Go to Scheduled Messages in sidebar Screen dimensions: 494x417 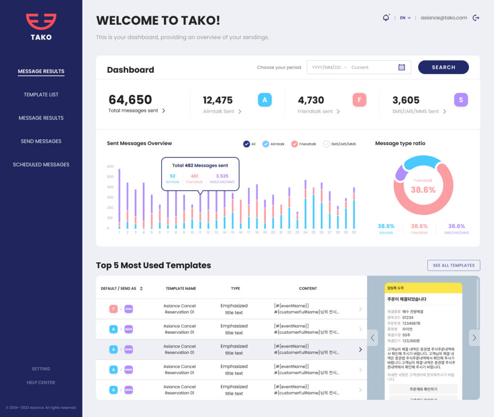[41, 164]
